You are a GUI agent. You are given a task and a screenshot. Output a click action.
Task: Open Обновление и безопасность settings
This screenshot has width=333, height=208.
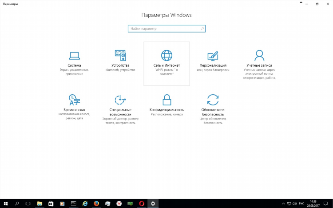(x=213, y=108)
